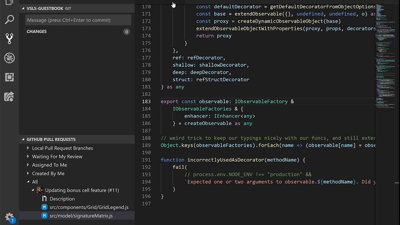400x225 pixels.
Task: Open the Debug view in activity bar
Action: pos(9,58)
